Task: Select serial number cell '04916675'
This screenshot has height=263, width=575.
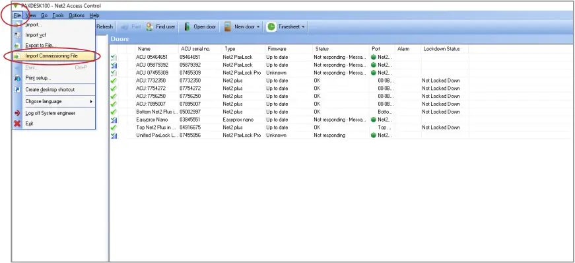Action: tap(190, 128)
